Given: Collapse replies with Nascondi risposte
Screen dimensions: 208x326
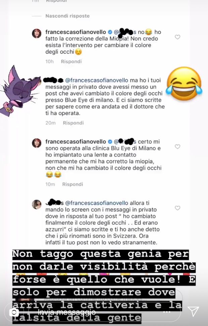Looking at the screenshot, I should [x=67, y=16].
